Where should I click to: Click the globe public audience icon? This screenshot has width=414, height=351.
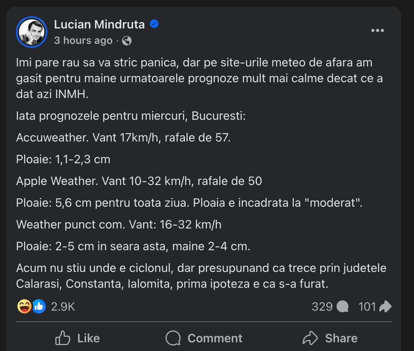tap(127, 41)
